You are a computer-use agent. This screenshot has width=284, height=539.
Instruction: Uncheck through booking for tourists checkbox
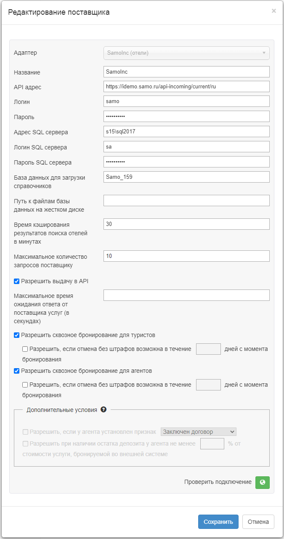pos(17,335)
